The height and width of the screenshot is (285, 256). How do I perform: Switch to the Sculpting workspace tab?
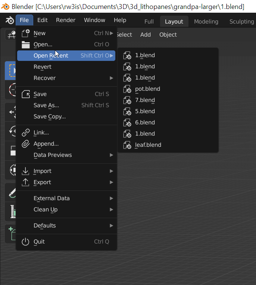(242, 22)
